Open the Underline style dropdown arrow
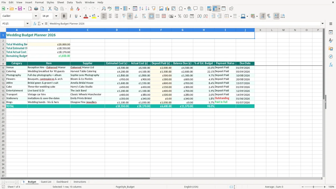This screenshot has height=189, width=336. click(80, 16)
